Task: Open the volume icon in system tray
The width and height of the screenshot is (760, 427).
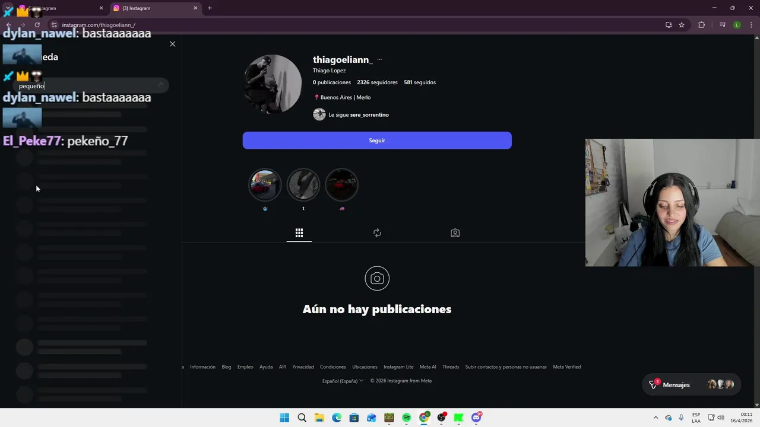Action: coord(721,418)
